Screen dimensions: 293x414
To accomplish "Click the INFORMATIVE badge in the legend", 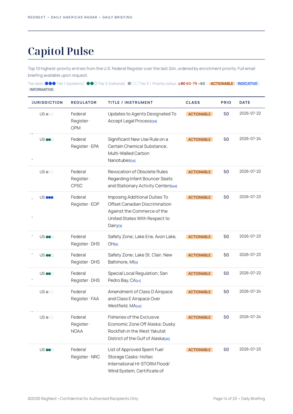I will pos(42,89).
